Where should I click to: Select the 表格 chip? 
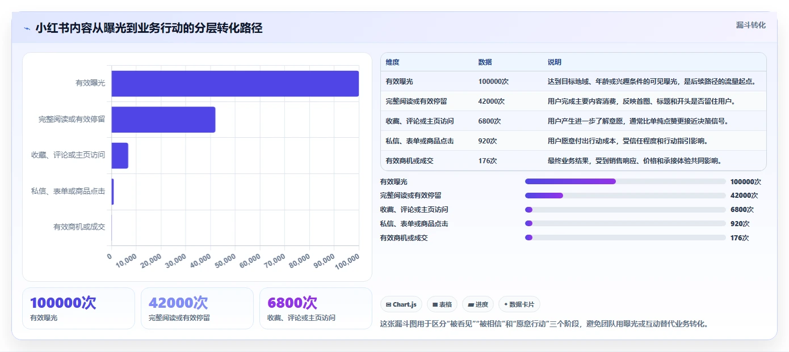pos(442,304)
